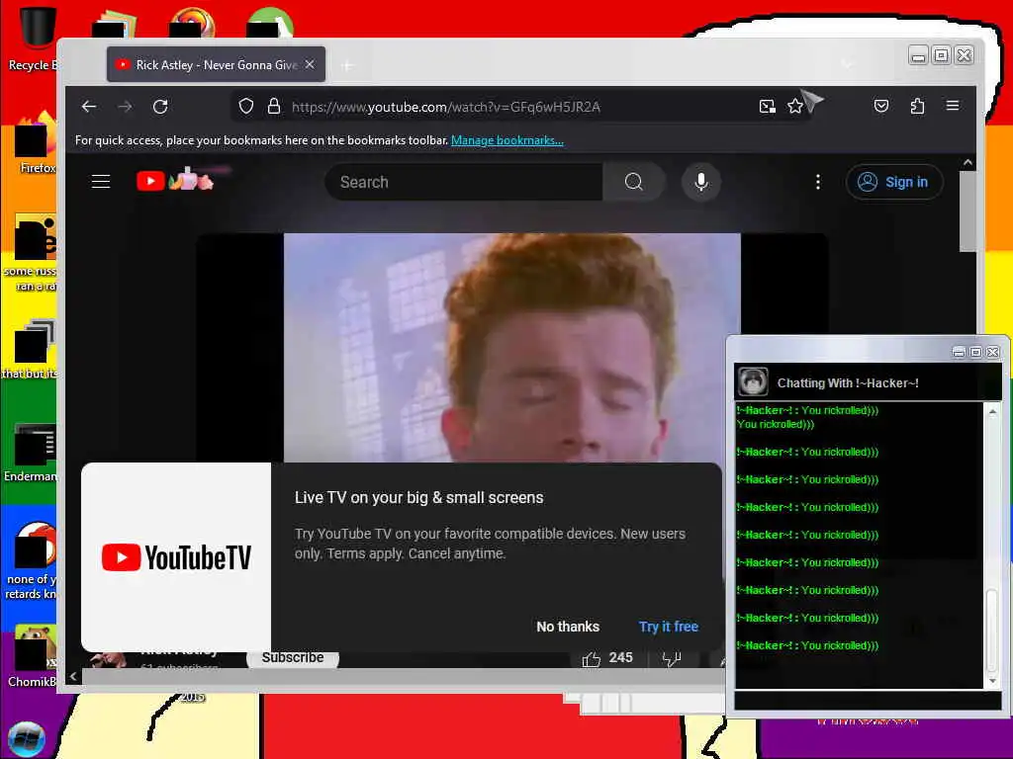The image size is (1013, 759).
Task: Open the 'none of y' desktop icon
Action: pyautogui.click(x=31, y=560)
